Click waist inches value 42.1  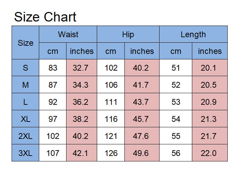[80, 153]
